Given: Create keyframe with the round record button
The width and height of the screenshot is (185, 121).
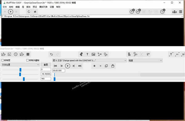Looking at the screenshot, I should [x=94, y=66].
